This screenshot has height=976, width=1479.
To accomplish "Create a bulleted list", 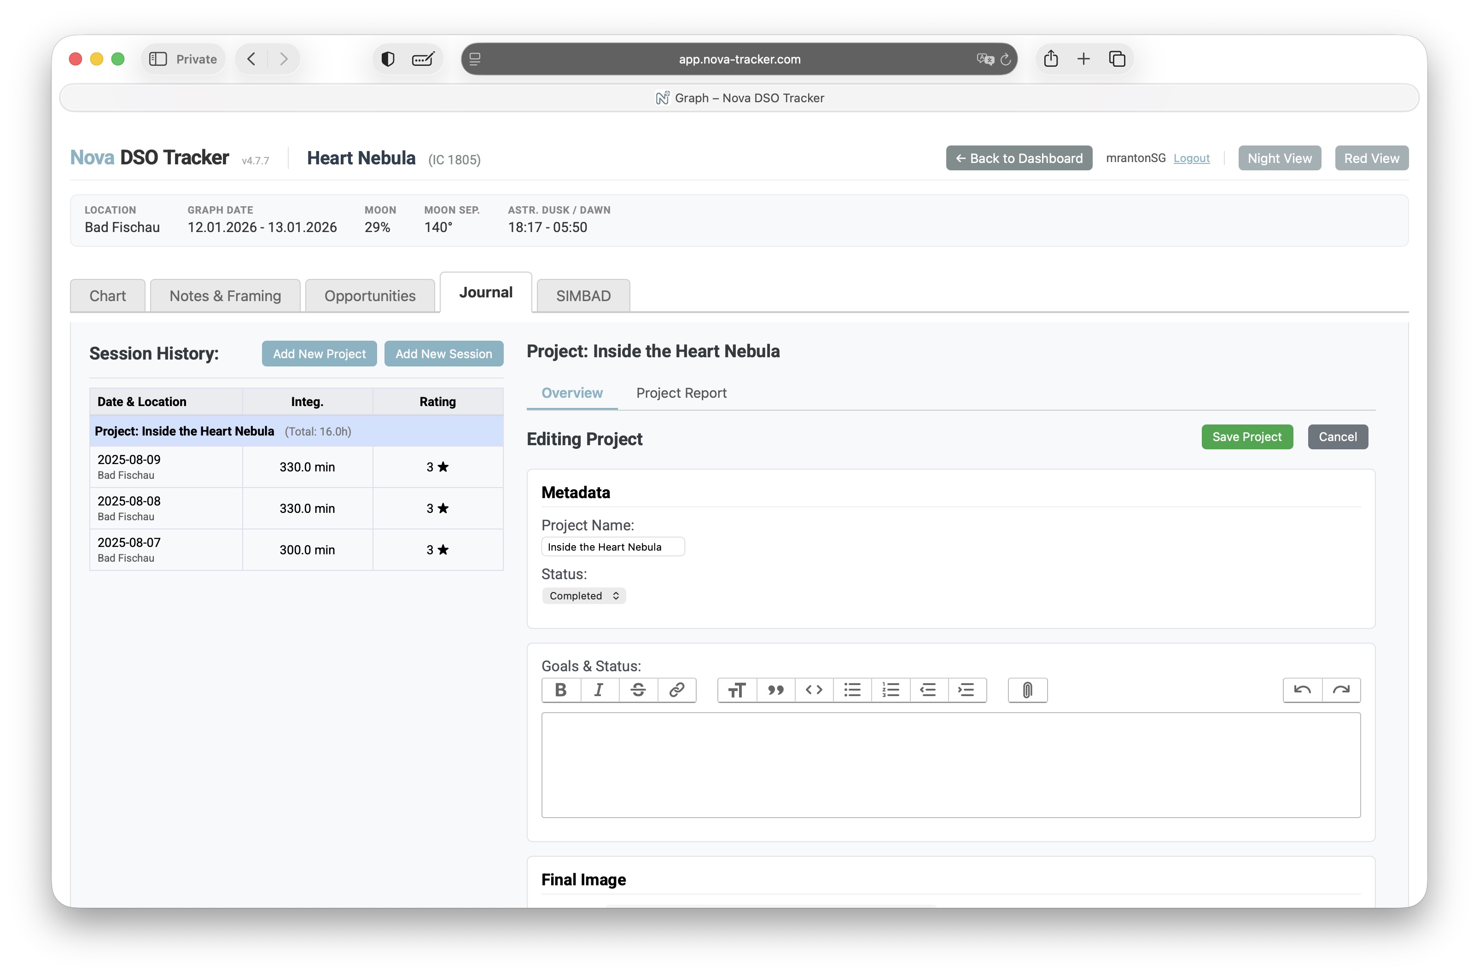I will (852, 690).
